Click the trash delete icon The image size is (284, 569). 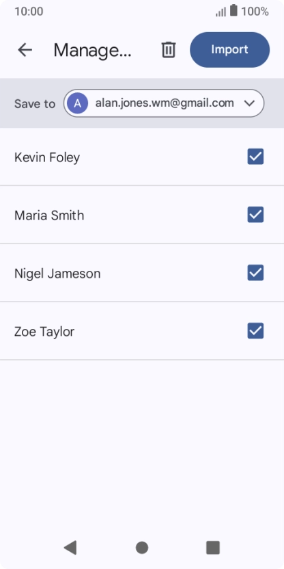(x=169, y=50)
